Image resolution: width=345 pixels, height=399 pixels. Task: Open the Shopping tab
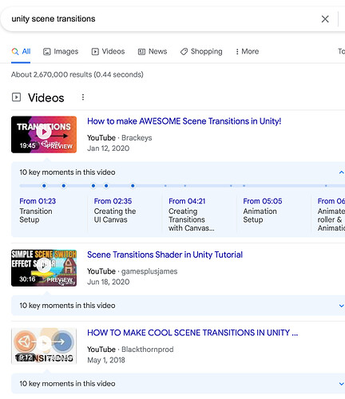tap(201, 51)
